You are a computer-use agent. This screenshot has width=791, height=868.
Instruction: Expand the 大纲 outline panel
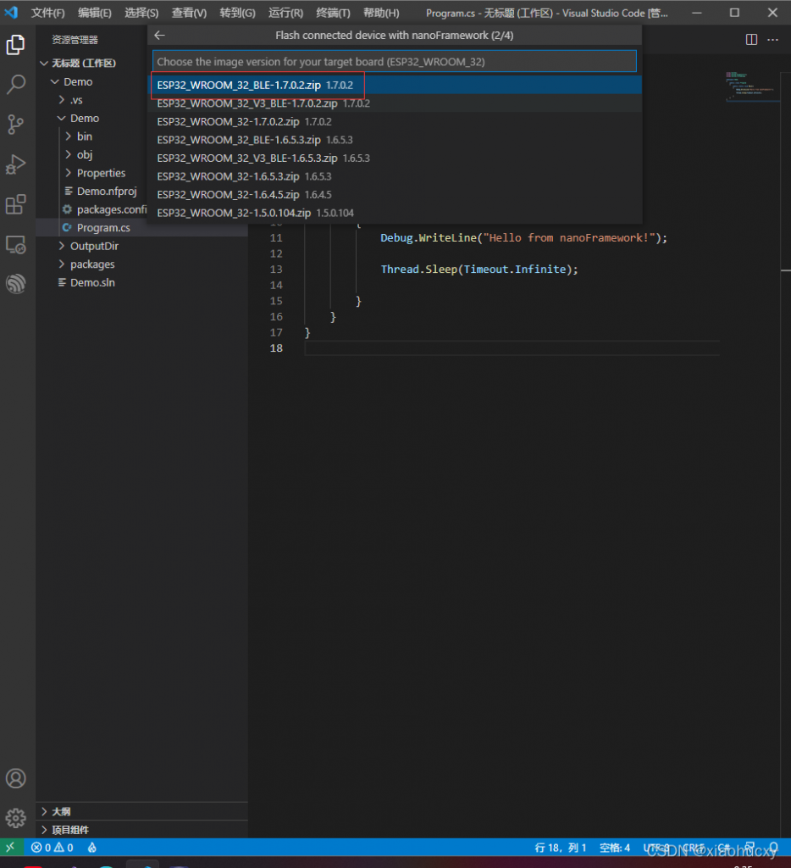(141, 811)
